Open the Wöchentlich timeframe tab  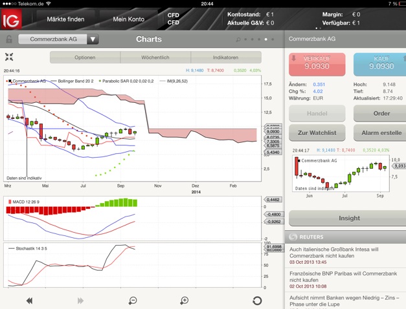coord(155,58)
